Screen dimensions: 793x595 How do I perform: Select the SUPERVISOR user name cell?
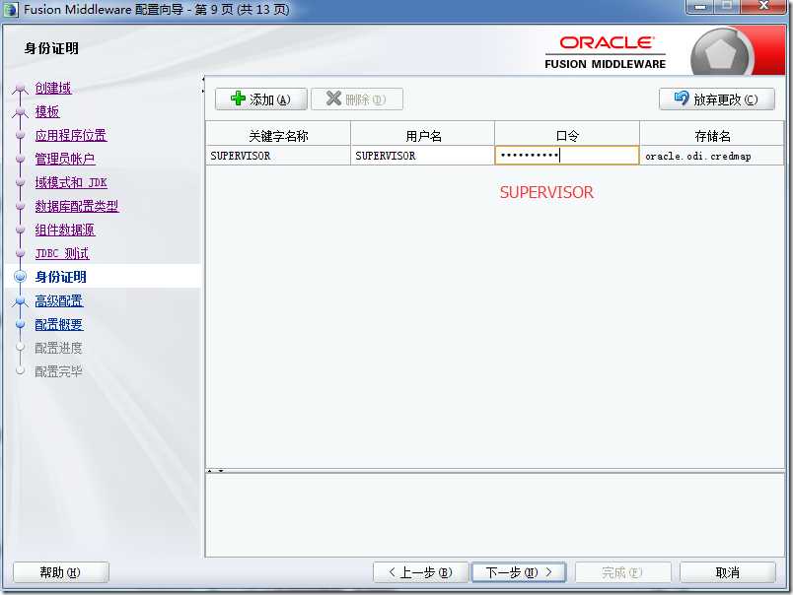point(423,156)
